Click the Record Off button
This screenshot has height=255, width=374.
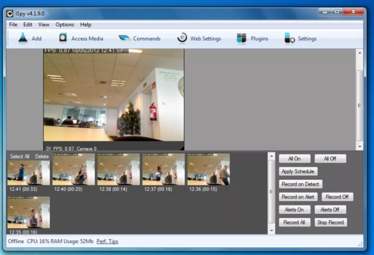(x=337, y=197)
